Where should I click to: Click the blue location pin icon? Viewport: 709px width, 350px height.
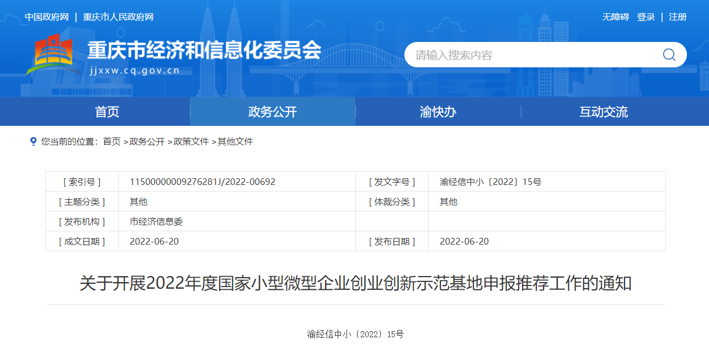[x=33, y=141]
